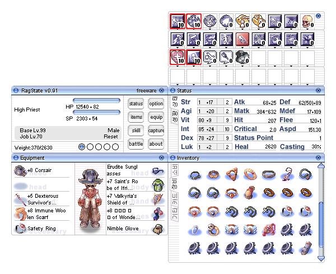Pick the skull ring in Inventory

213,230
